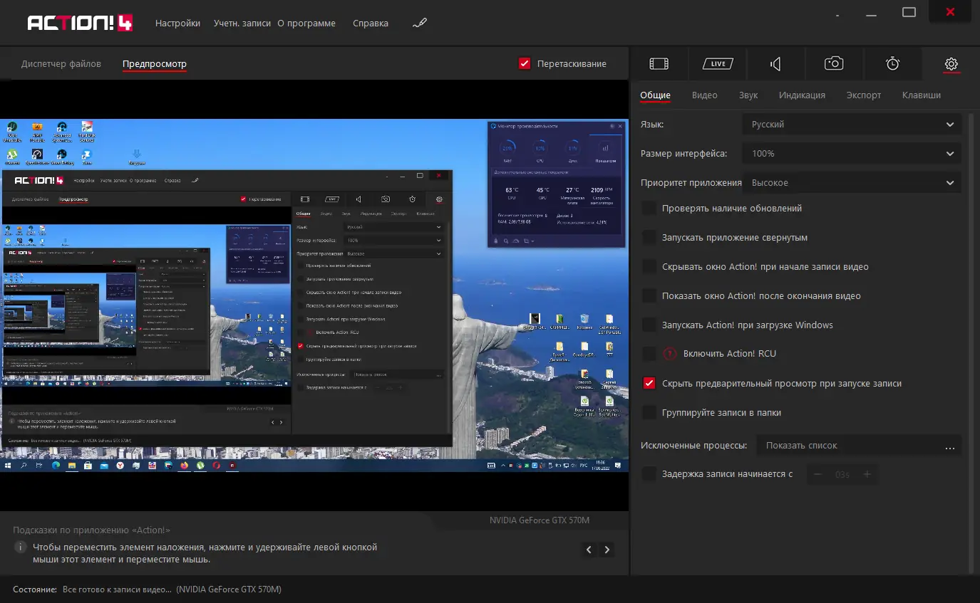The width and height of the screenshot is (980, 603).
Task: Show next tip with right arrow
Action: coord(607,550)
